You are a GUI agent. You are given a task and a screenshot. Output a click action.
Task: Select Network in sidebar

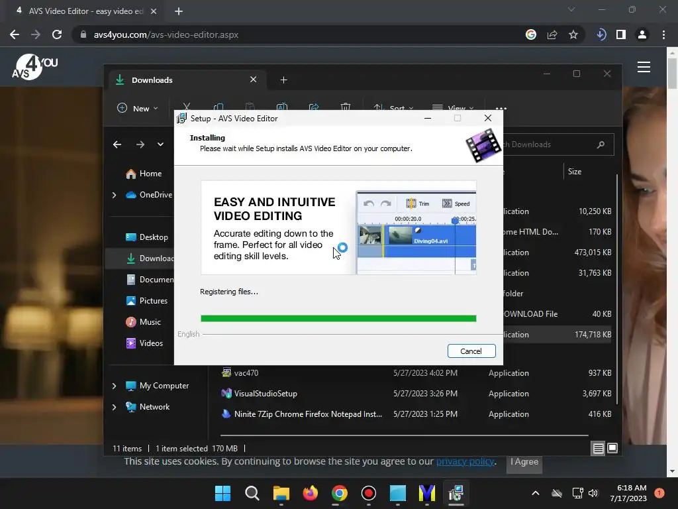click(148, 407)
